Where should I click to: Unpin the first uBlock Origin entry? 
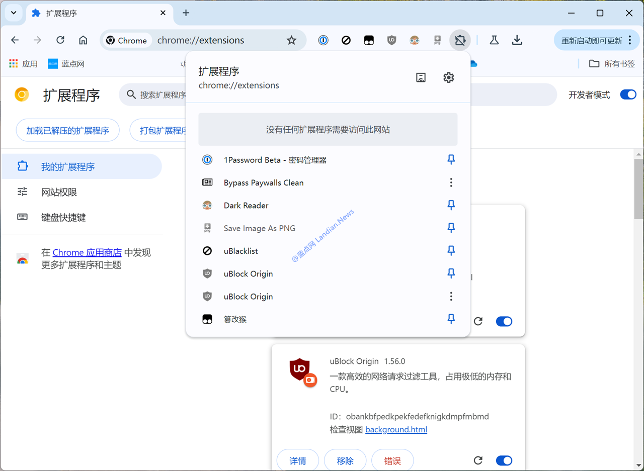click(451, 273)
